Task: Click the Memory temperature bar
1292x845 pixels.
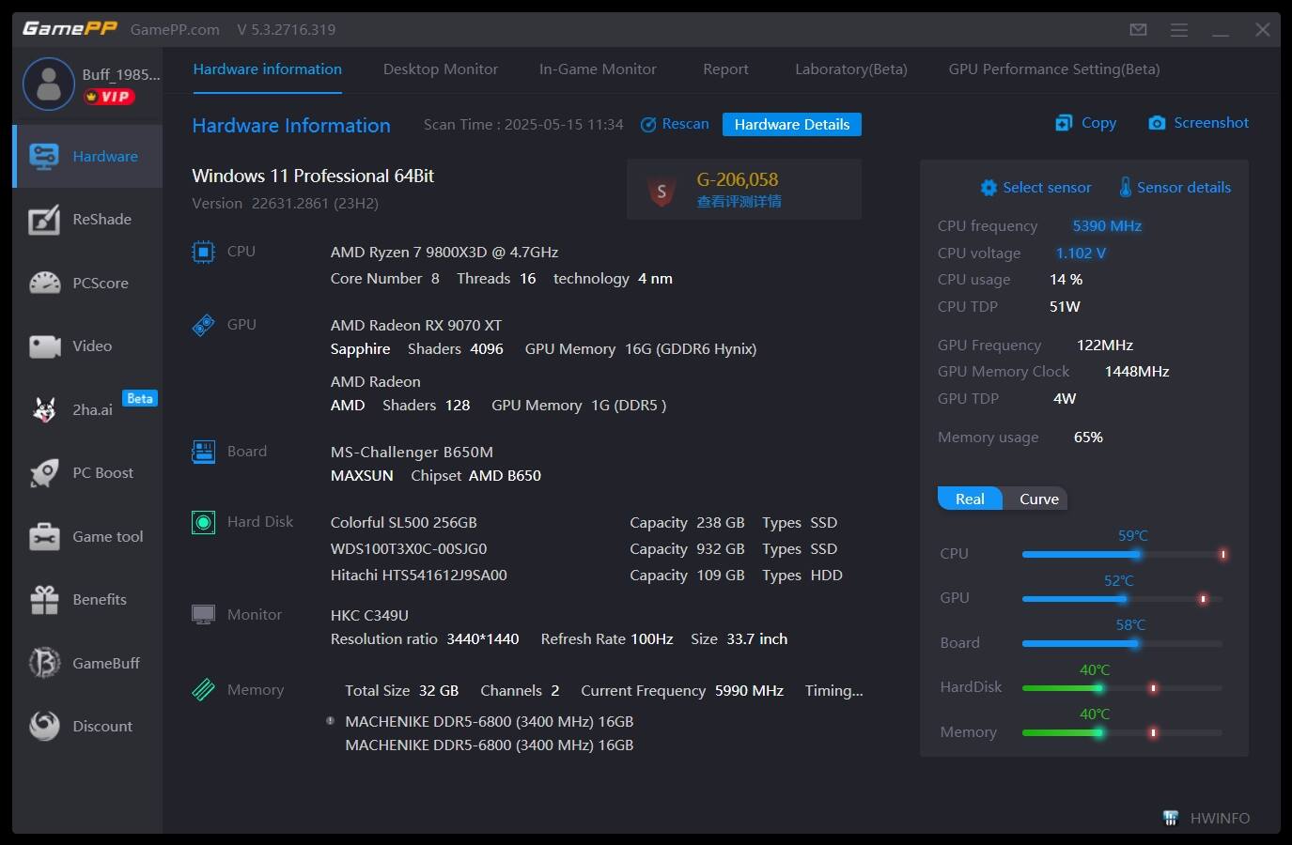Action: click(x=1123, y=732)
